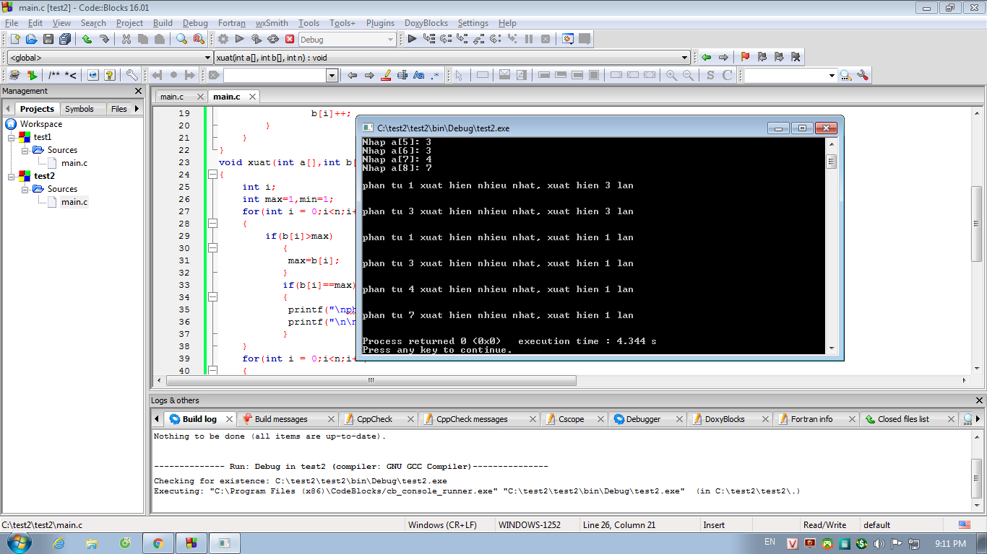Toggle code fold at line 24
Viewport: 987px width, 554px height.
[212, 175]
